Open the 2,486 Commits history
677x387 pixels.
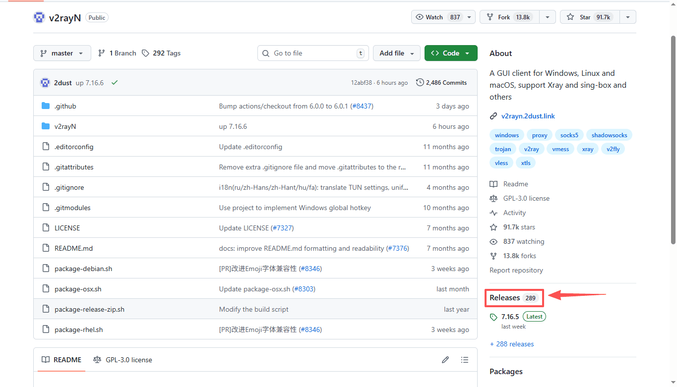click(x=441, y=83)
